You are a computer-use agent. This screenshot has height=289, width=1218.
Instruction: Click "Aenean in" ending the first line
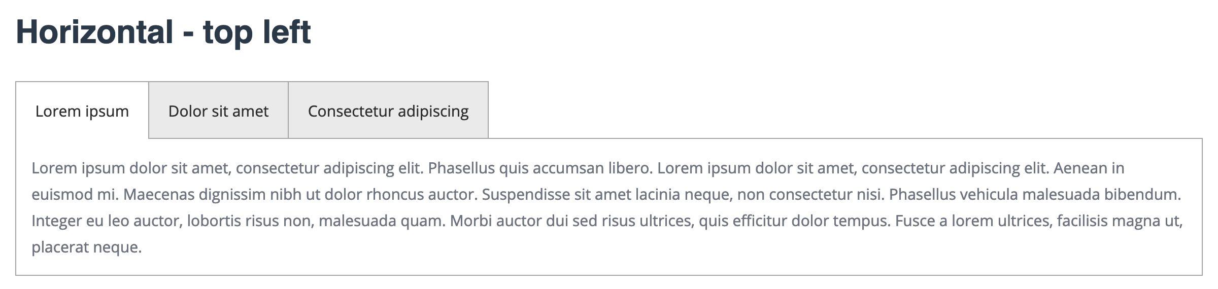(1089, 168)
